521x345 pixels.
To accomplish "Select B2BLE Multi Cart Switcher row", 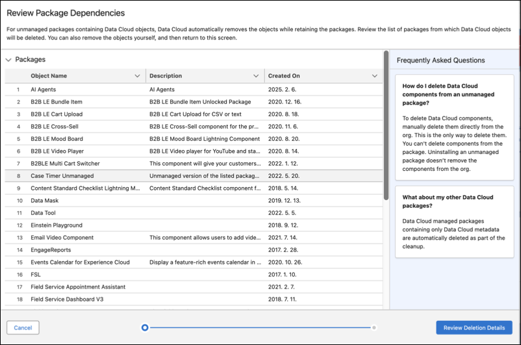I will [194, 163].
